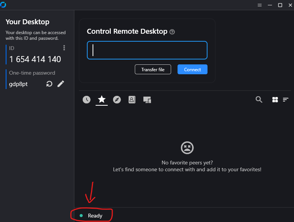Focus the remote ID input field
Viewport: 294px width, 222px height.
(x=147, y=50)
